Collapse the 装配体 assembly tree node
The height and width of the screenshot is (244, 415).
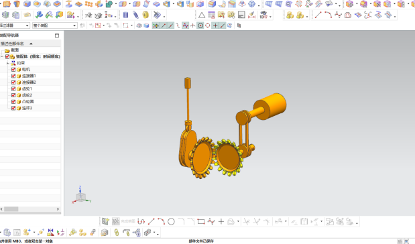point(1,56)
